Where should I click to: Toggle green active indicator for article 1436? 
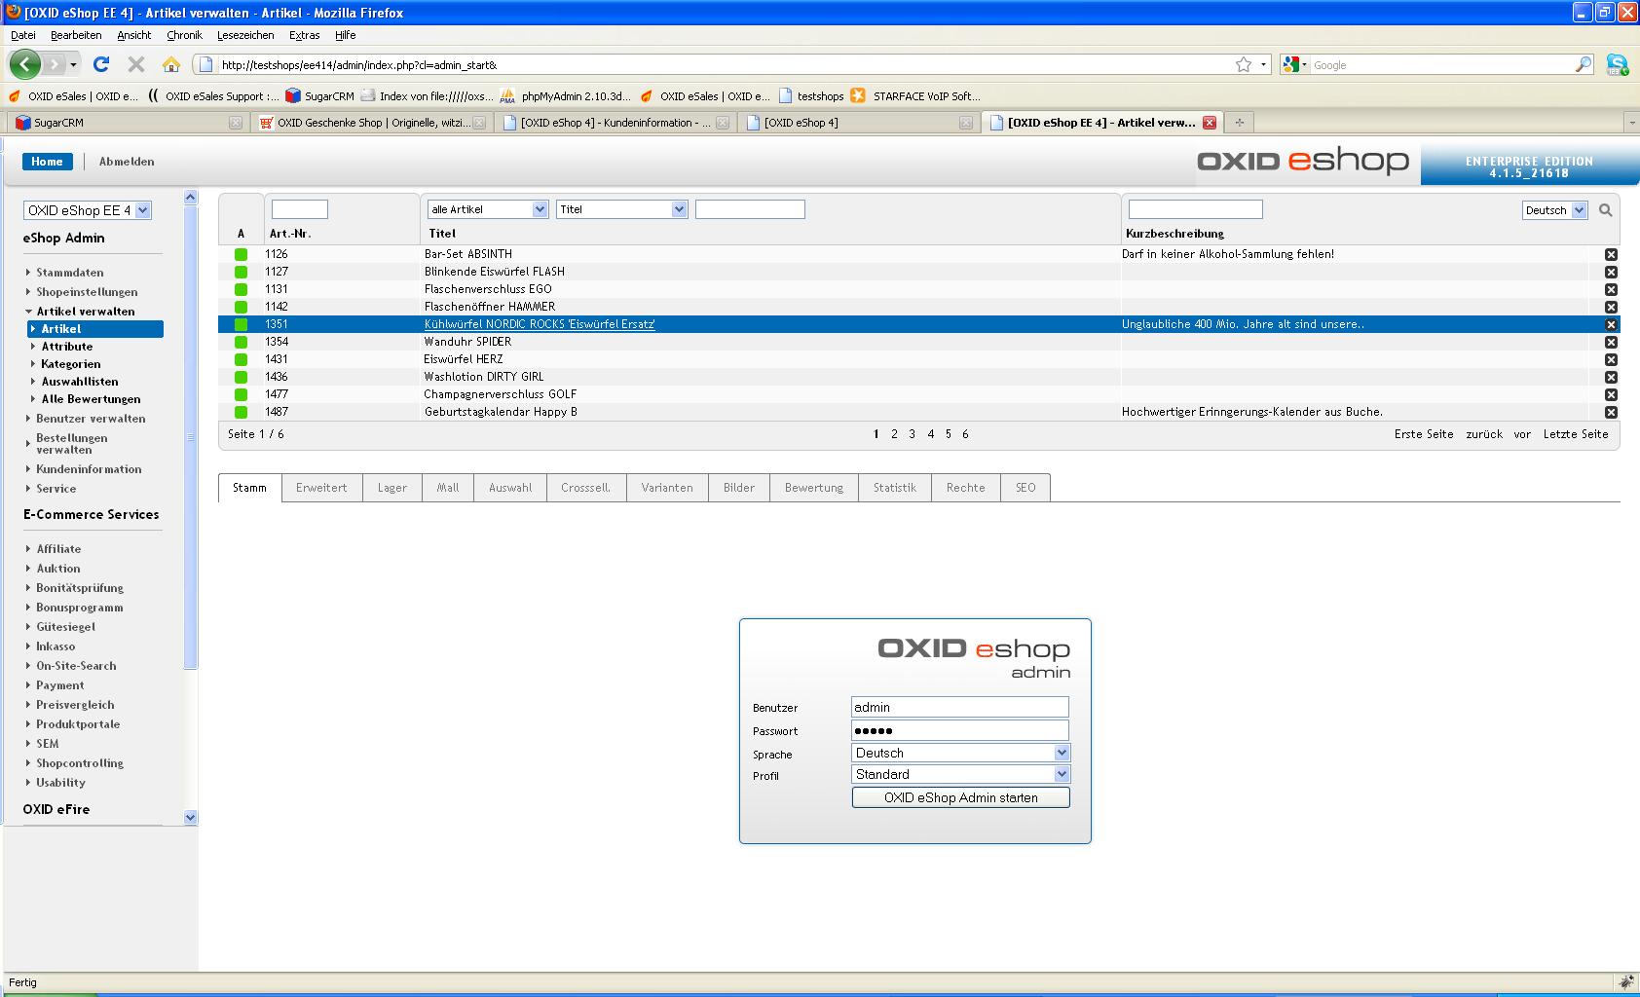[241, 377]
